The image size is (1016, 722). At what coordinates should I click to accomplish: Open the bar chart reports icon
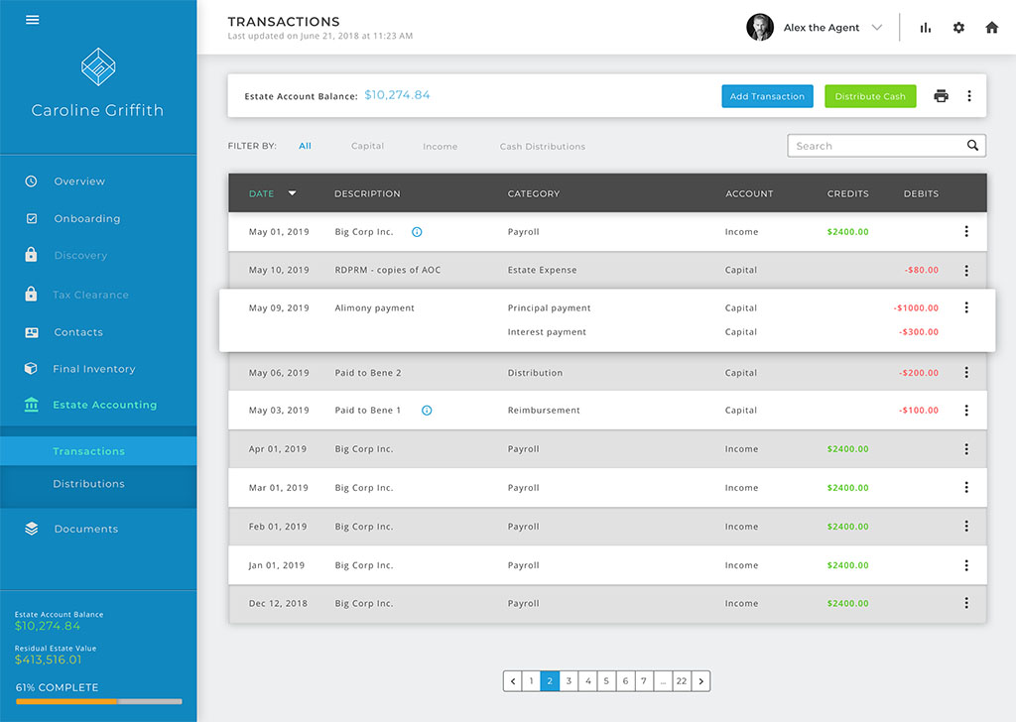926,28
